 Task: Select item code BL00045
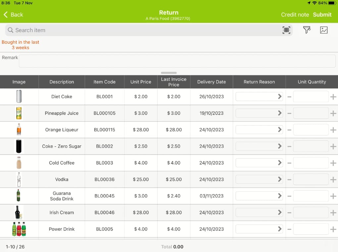point(105,196)
